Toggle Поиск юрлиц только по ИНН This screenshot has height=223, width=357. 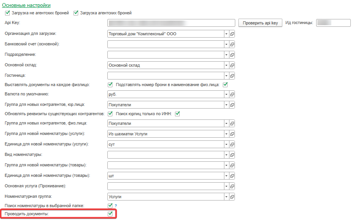coord(177,114)
